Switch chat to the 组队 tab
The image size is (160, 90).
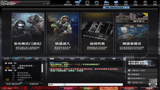click(82, 59)
